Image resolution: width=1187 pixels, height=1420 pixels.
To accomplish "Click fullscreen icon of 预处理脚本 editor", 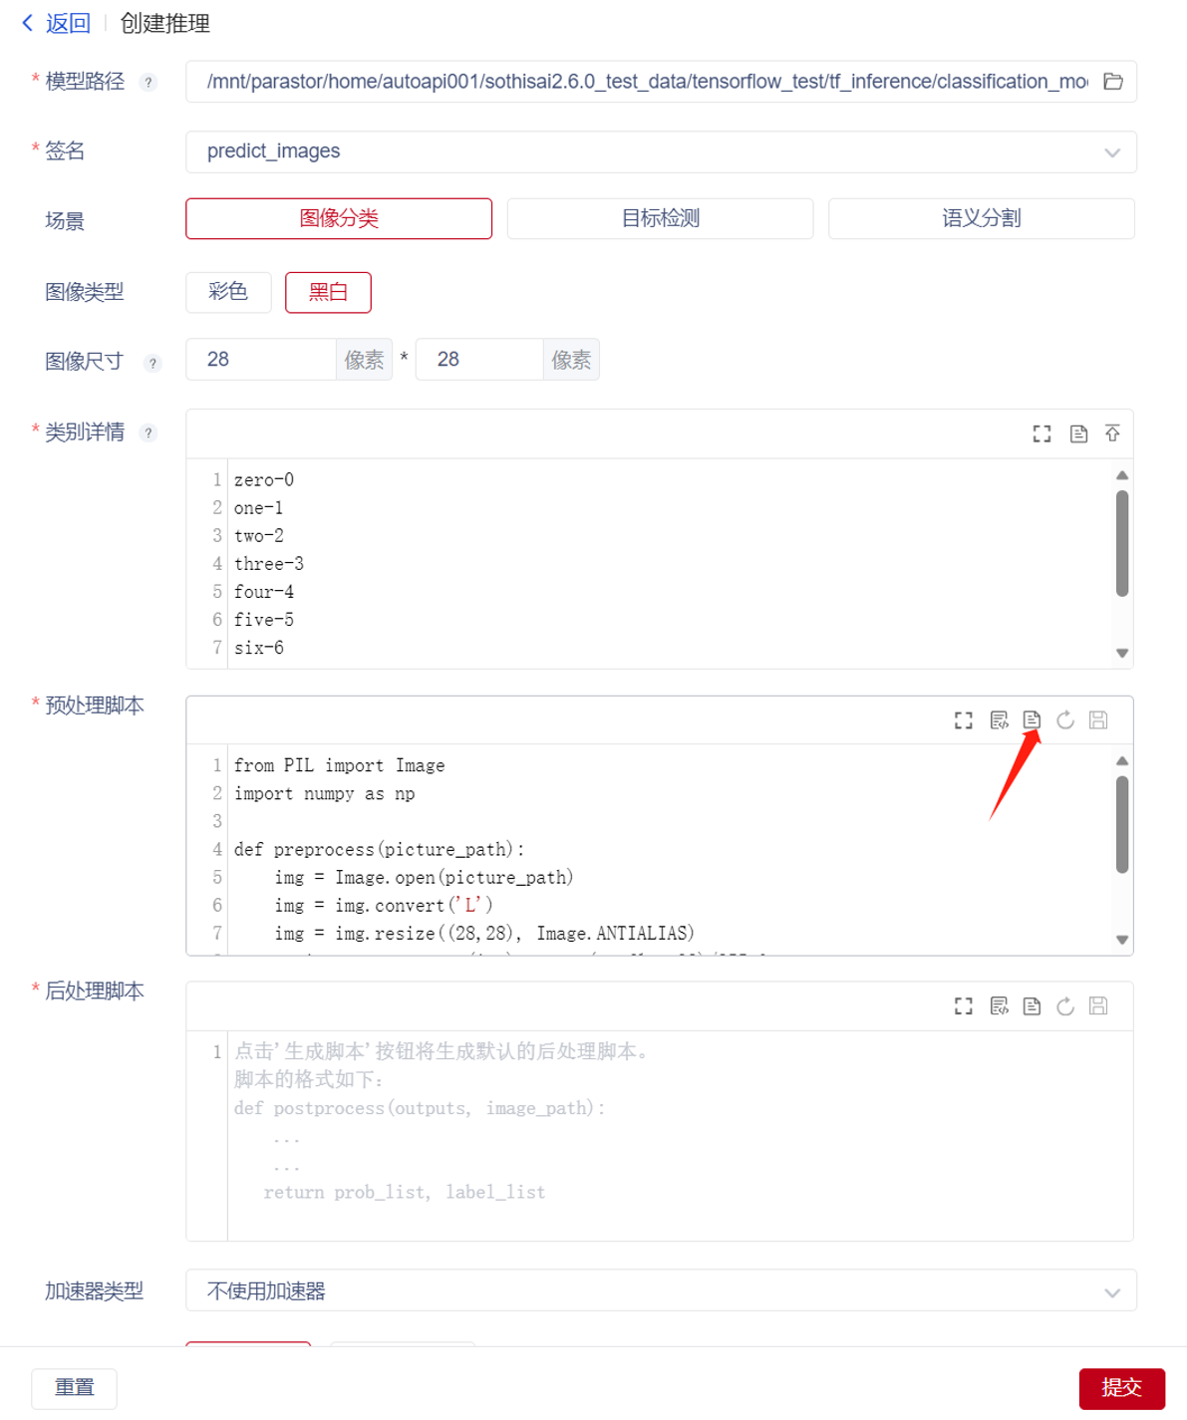I will 963,719.
